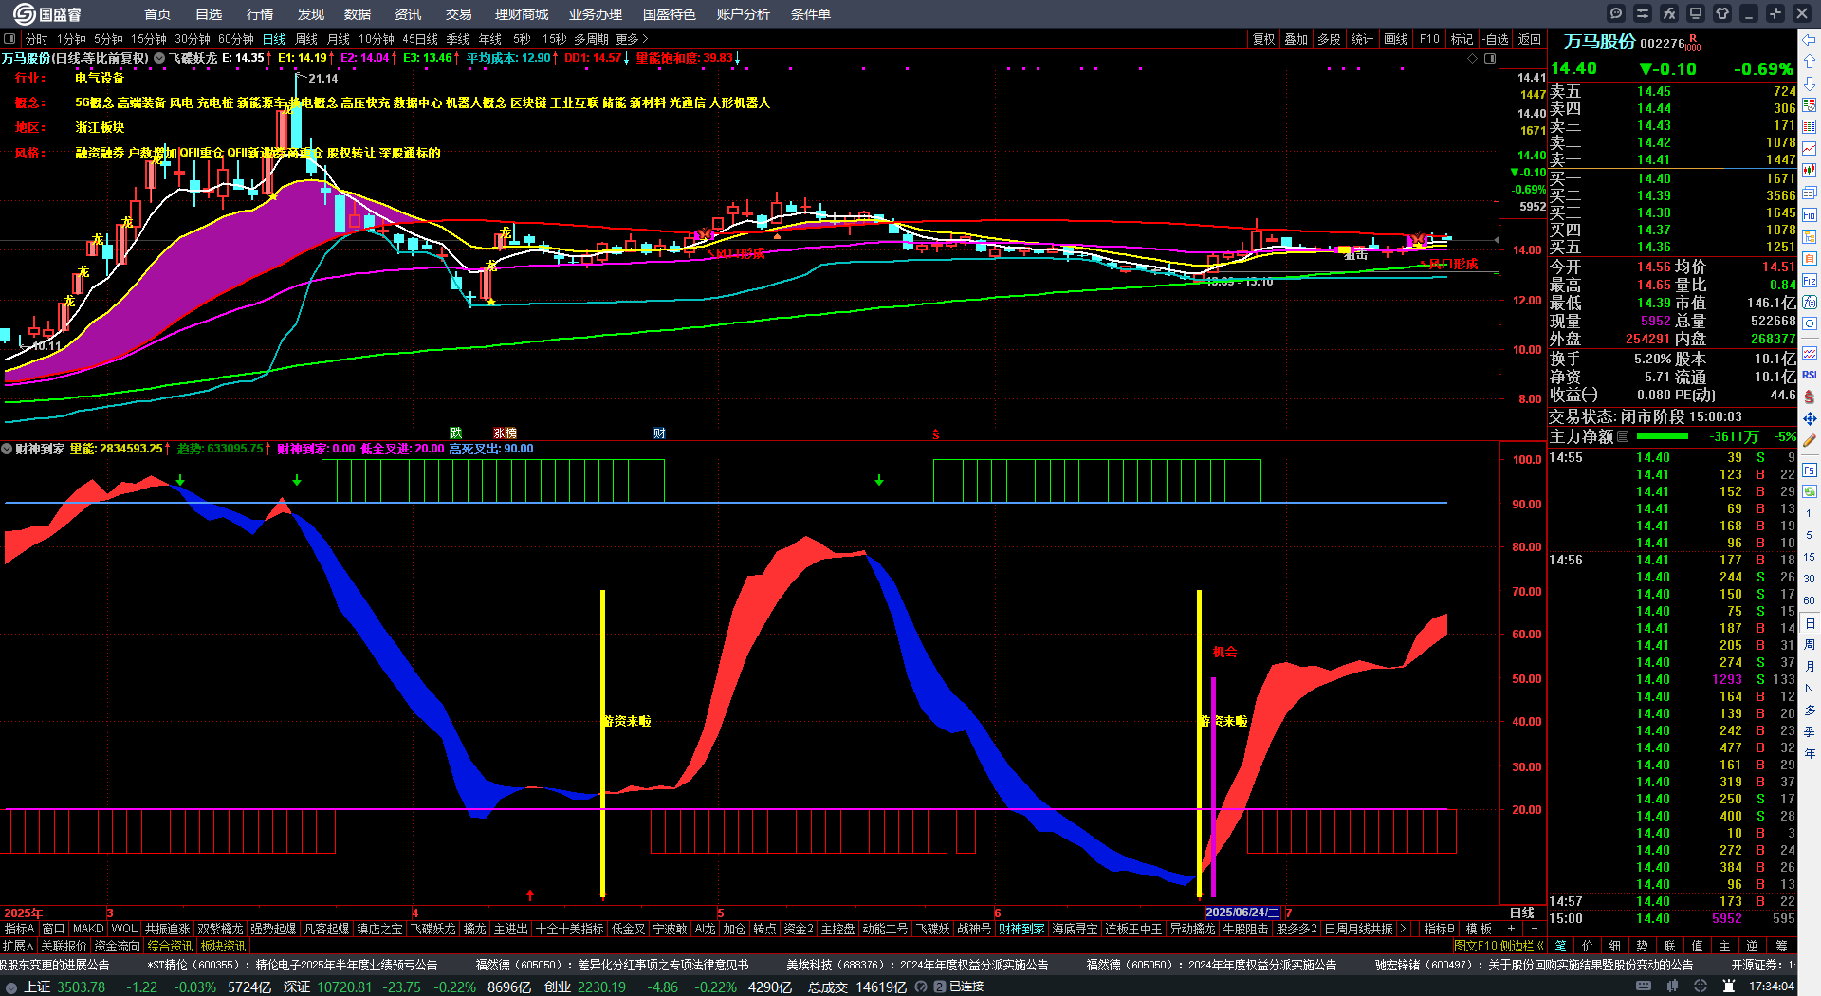Viewport: 1821px width, 996px height.
Task: Click the down arrow icon for next stock
Action: (1810, 83)
